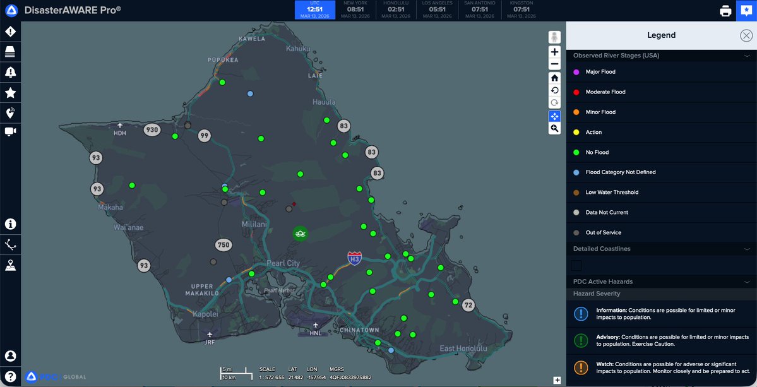Click Low Water Threshold legend label

tap(612, 193)
